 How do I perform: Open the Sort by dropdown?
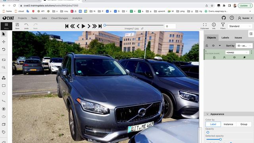[x=244, y=46]
